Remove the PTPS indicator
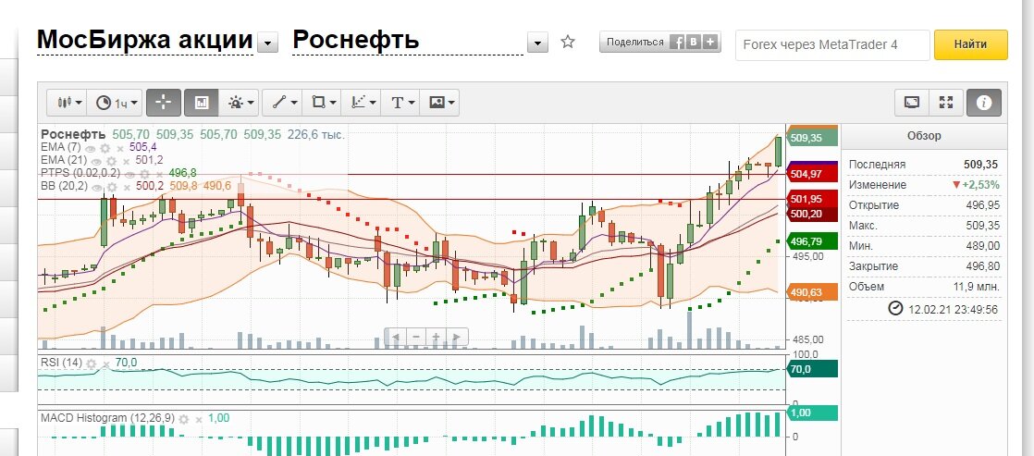 coord(160,175)
